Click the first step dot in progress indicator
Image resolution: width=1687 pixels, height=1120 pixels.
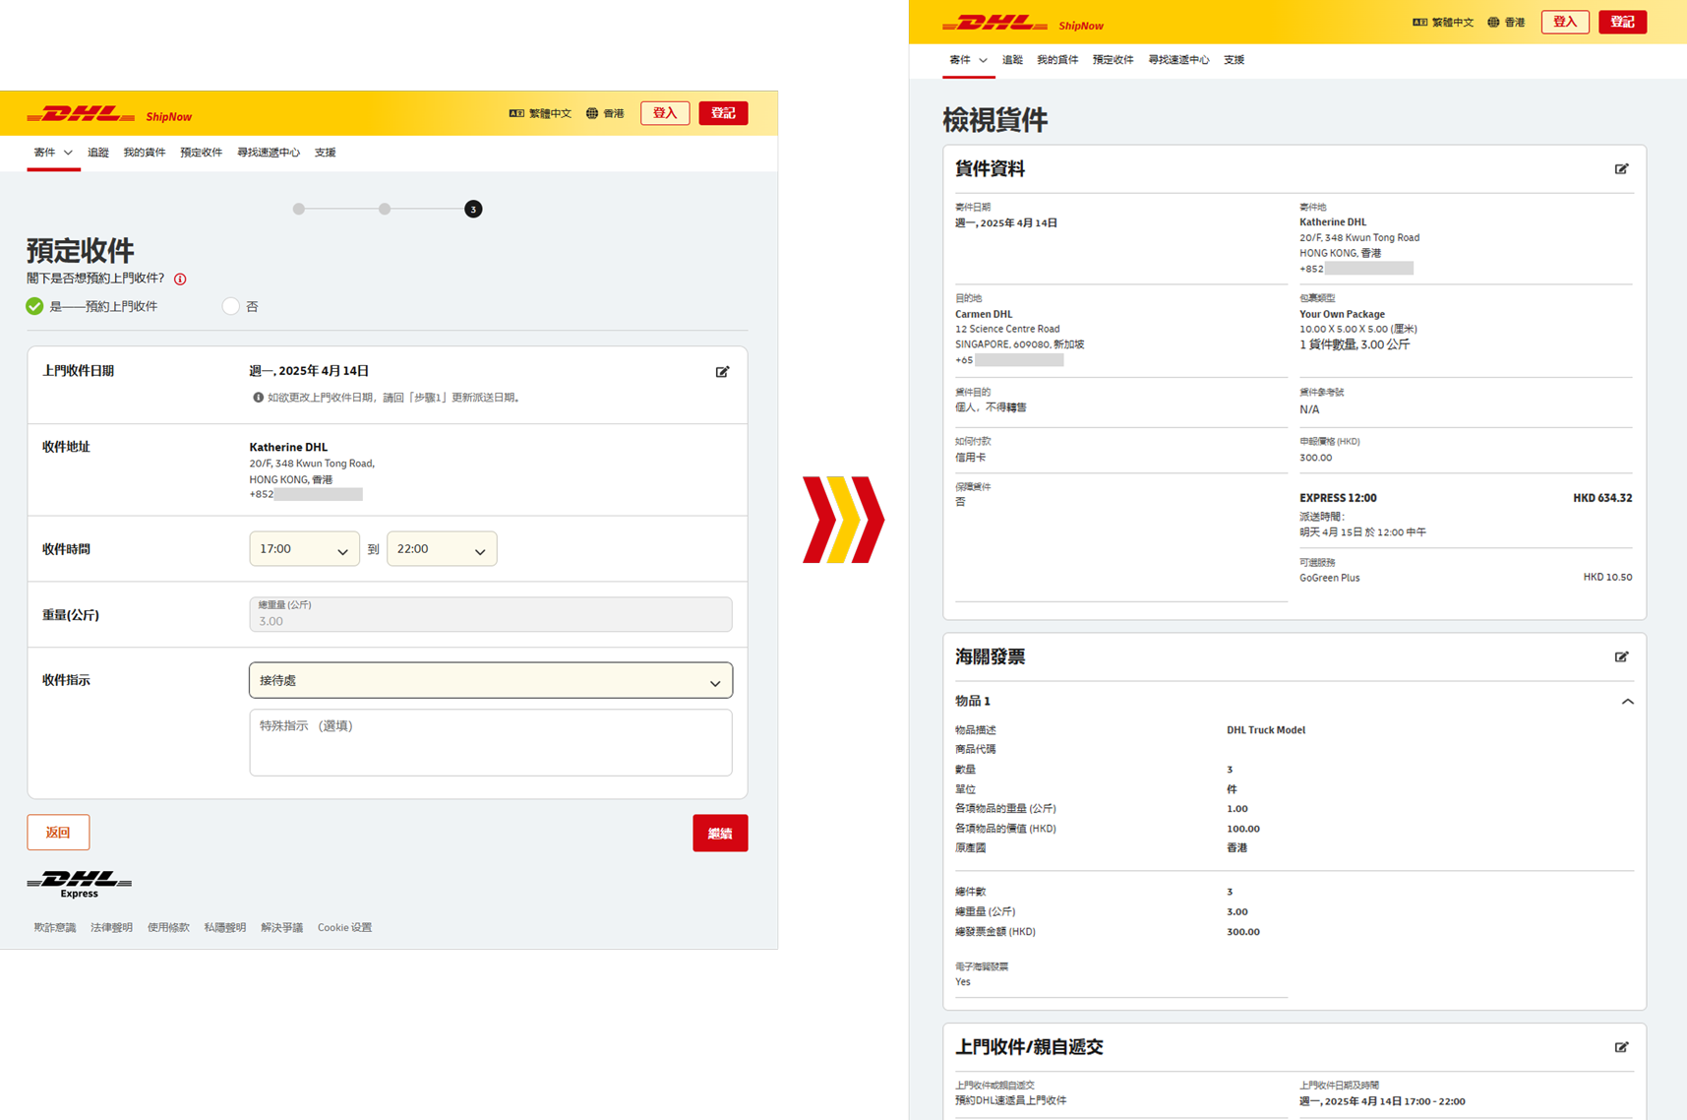click(299, 209)
